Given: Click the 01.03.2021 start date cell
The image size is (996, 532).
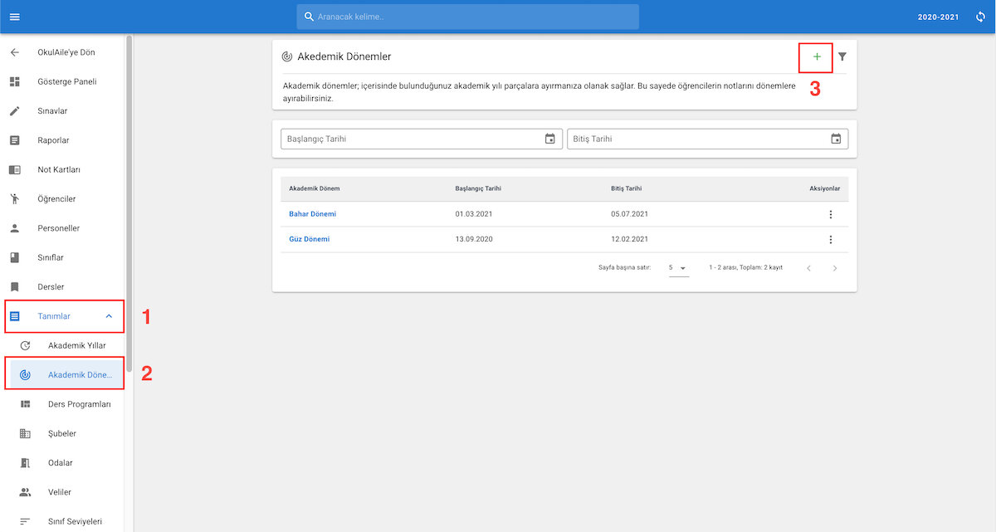Looking at the screenshot, I should pyautogui.click(x=474, y=214).
